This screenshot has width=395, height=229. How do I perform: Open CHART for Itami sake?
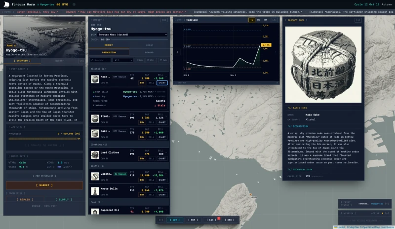point(162,122)
